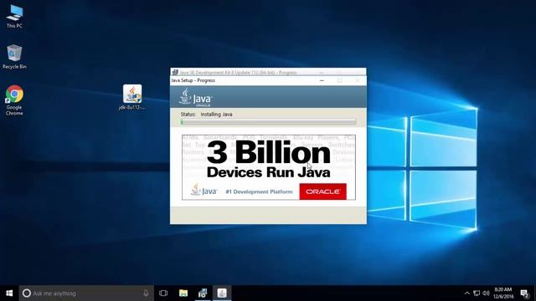Activate the Cortana microphone icon
The image size is (536, 301).
pyautogui.click(x=146, y=293)
